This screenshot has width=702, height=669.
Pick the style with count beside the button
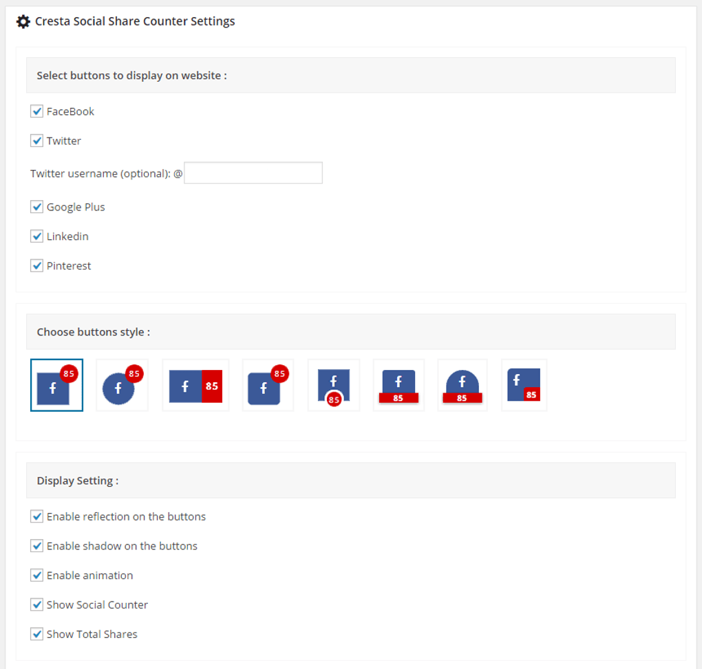point(195,385)
